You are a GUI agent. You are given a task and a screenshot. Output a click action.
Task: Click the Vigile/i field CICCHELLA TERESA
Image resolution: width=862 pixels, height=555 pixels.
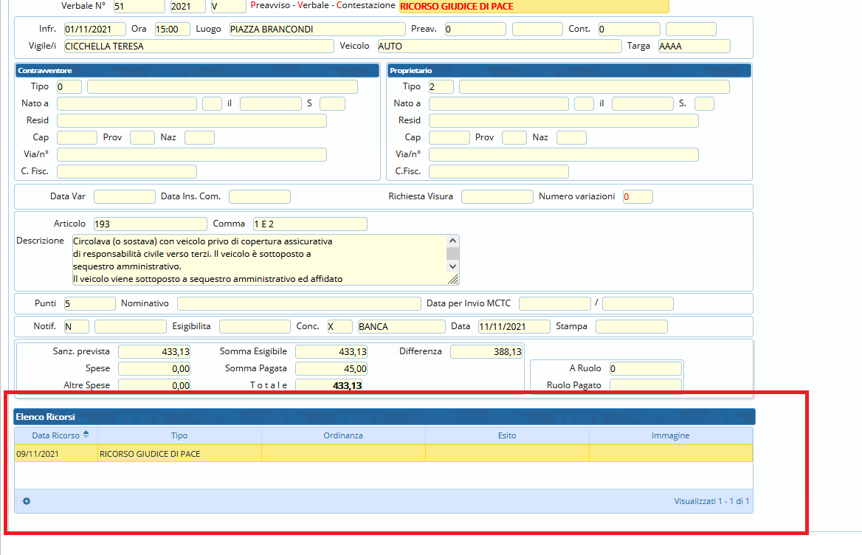pyautogui.click(x=199, y=46)
